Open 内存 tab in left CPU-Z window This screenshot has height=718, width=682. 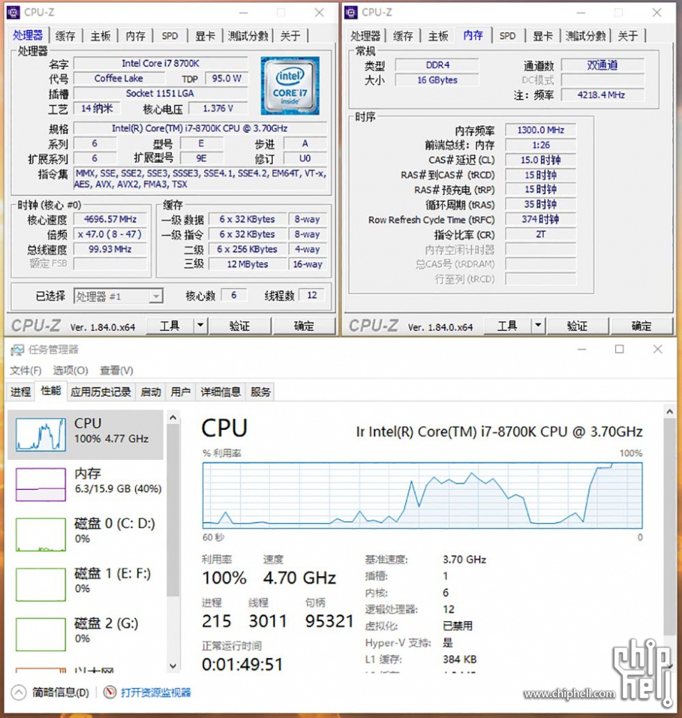[135, 35]
